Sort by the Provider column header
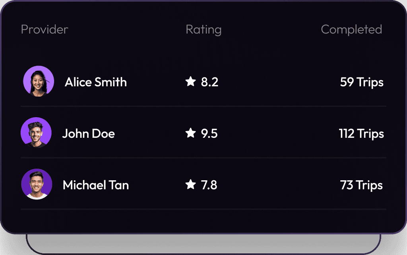This screenshot has height=255, width=407. click(45, 29)
